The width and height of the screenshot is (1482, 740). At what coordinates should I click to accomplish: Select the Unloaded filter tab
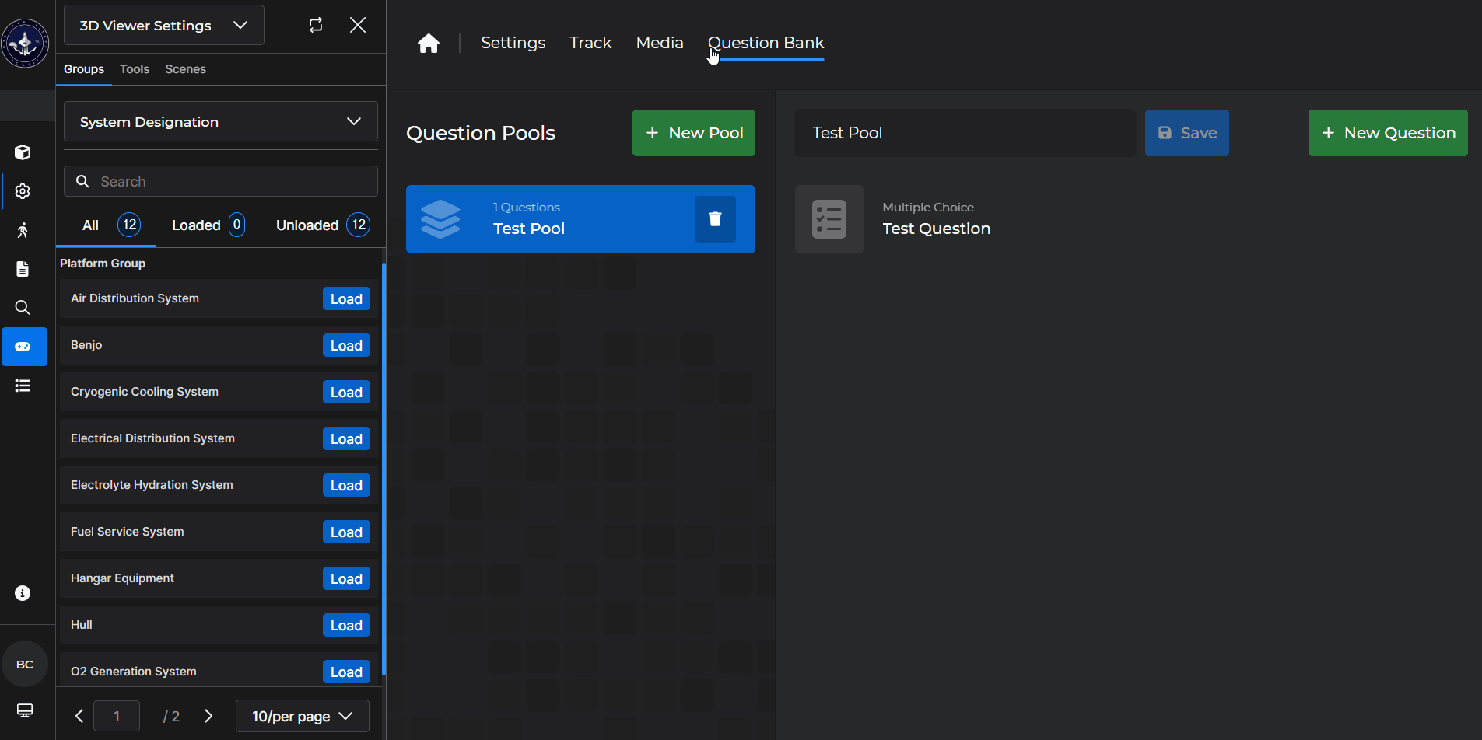coord(322,225)
